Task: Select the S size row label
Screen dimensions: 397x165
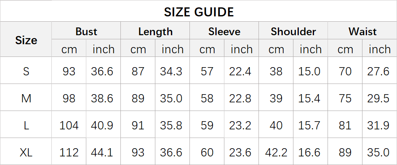Action: point(26,72)
